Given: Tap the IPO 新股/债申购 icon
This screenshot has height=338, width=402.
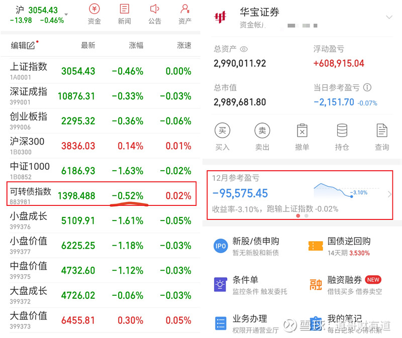Looking at the screenshot, I should (221, 246).
